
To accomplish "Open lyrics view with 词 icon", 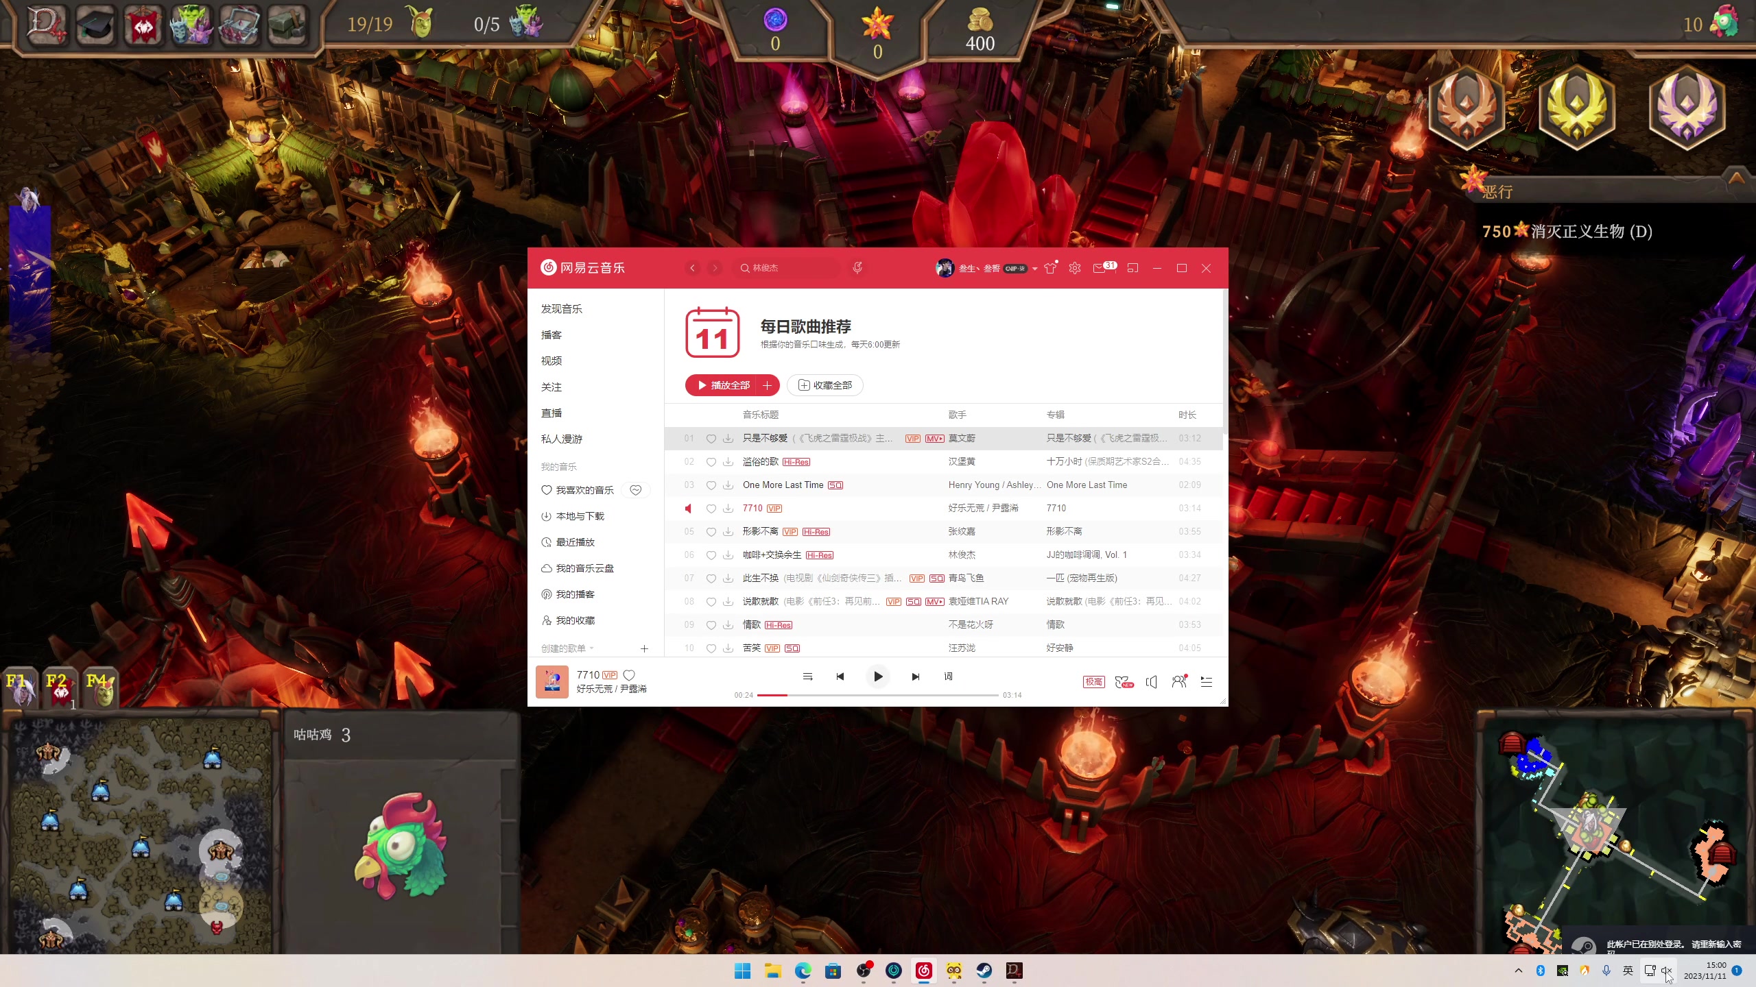I will [x=948, y=677].
